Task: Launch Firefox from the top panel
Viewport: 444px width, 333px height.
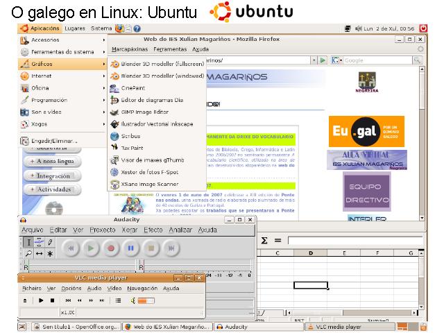Action: 119,28
